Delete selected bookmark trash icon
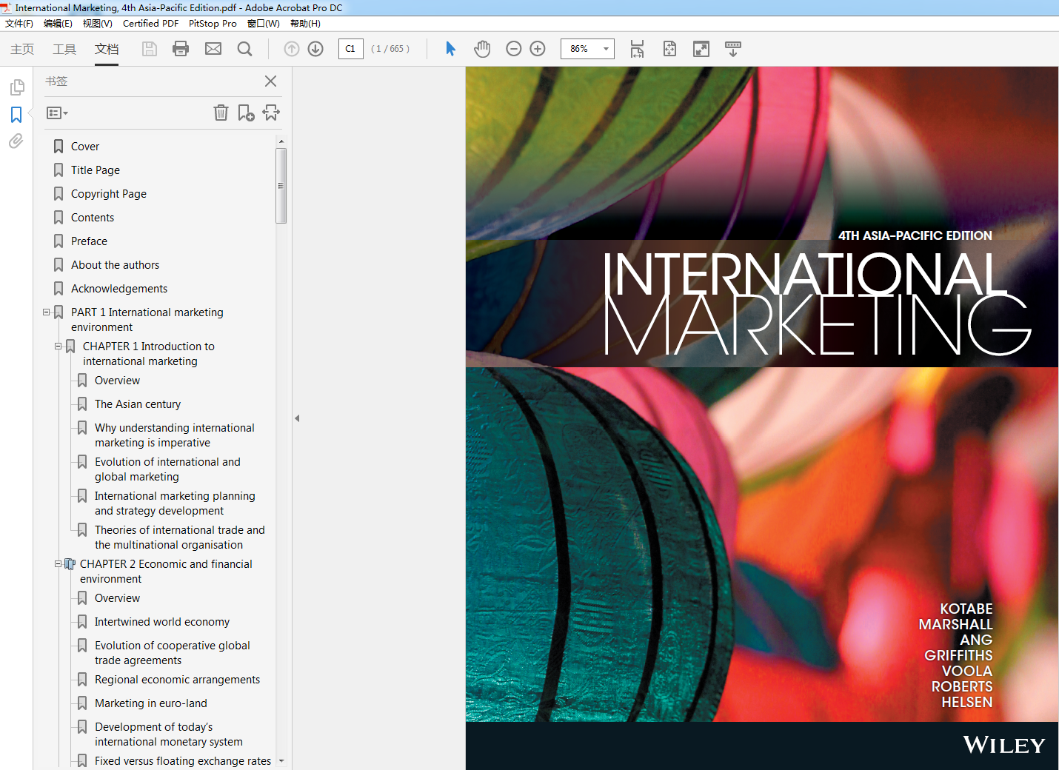Screen dimensions: 1059x770 pos(221,113)
